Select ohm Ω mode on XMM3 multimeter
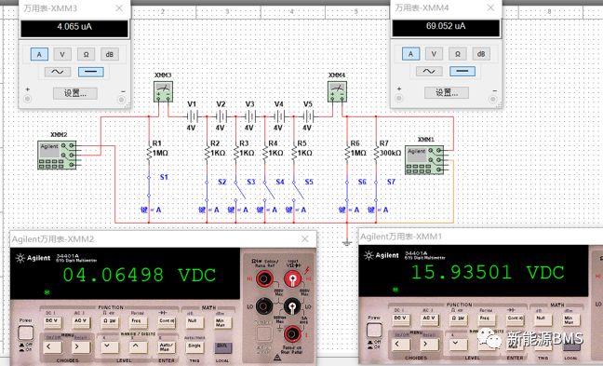The height and width of the screenshot is (366, 603). [87, 54]
